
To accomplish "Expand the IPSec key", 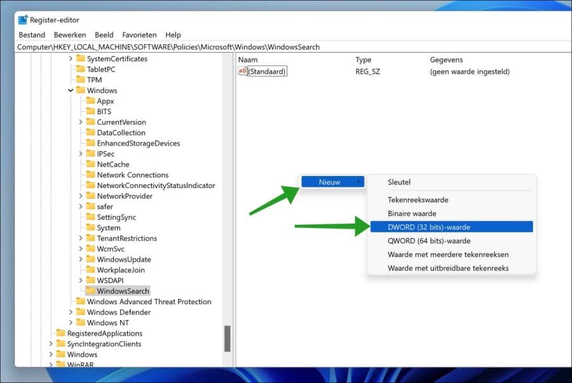I will point(81,154).
